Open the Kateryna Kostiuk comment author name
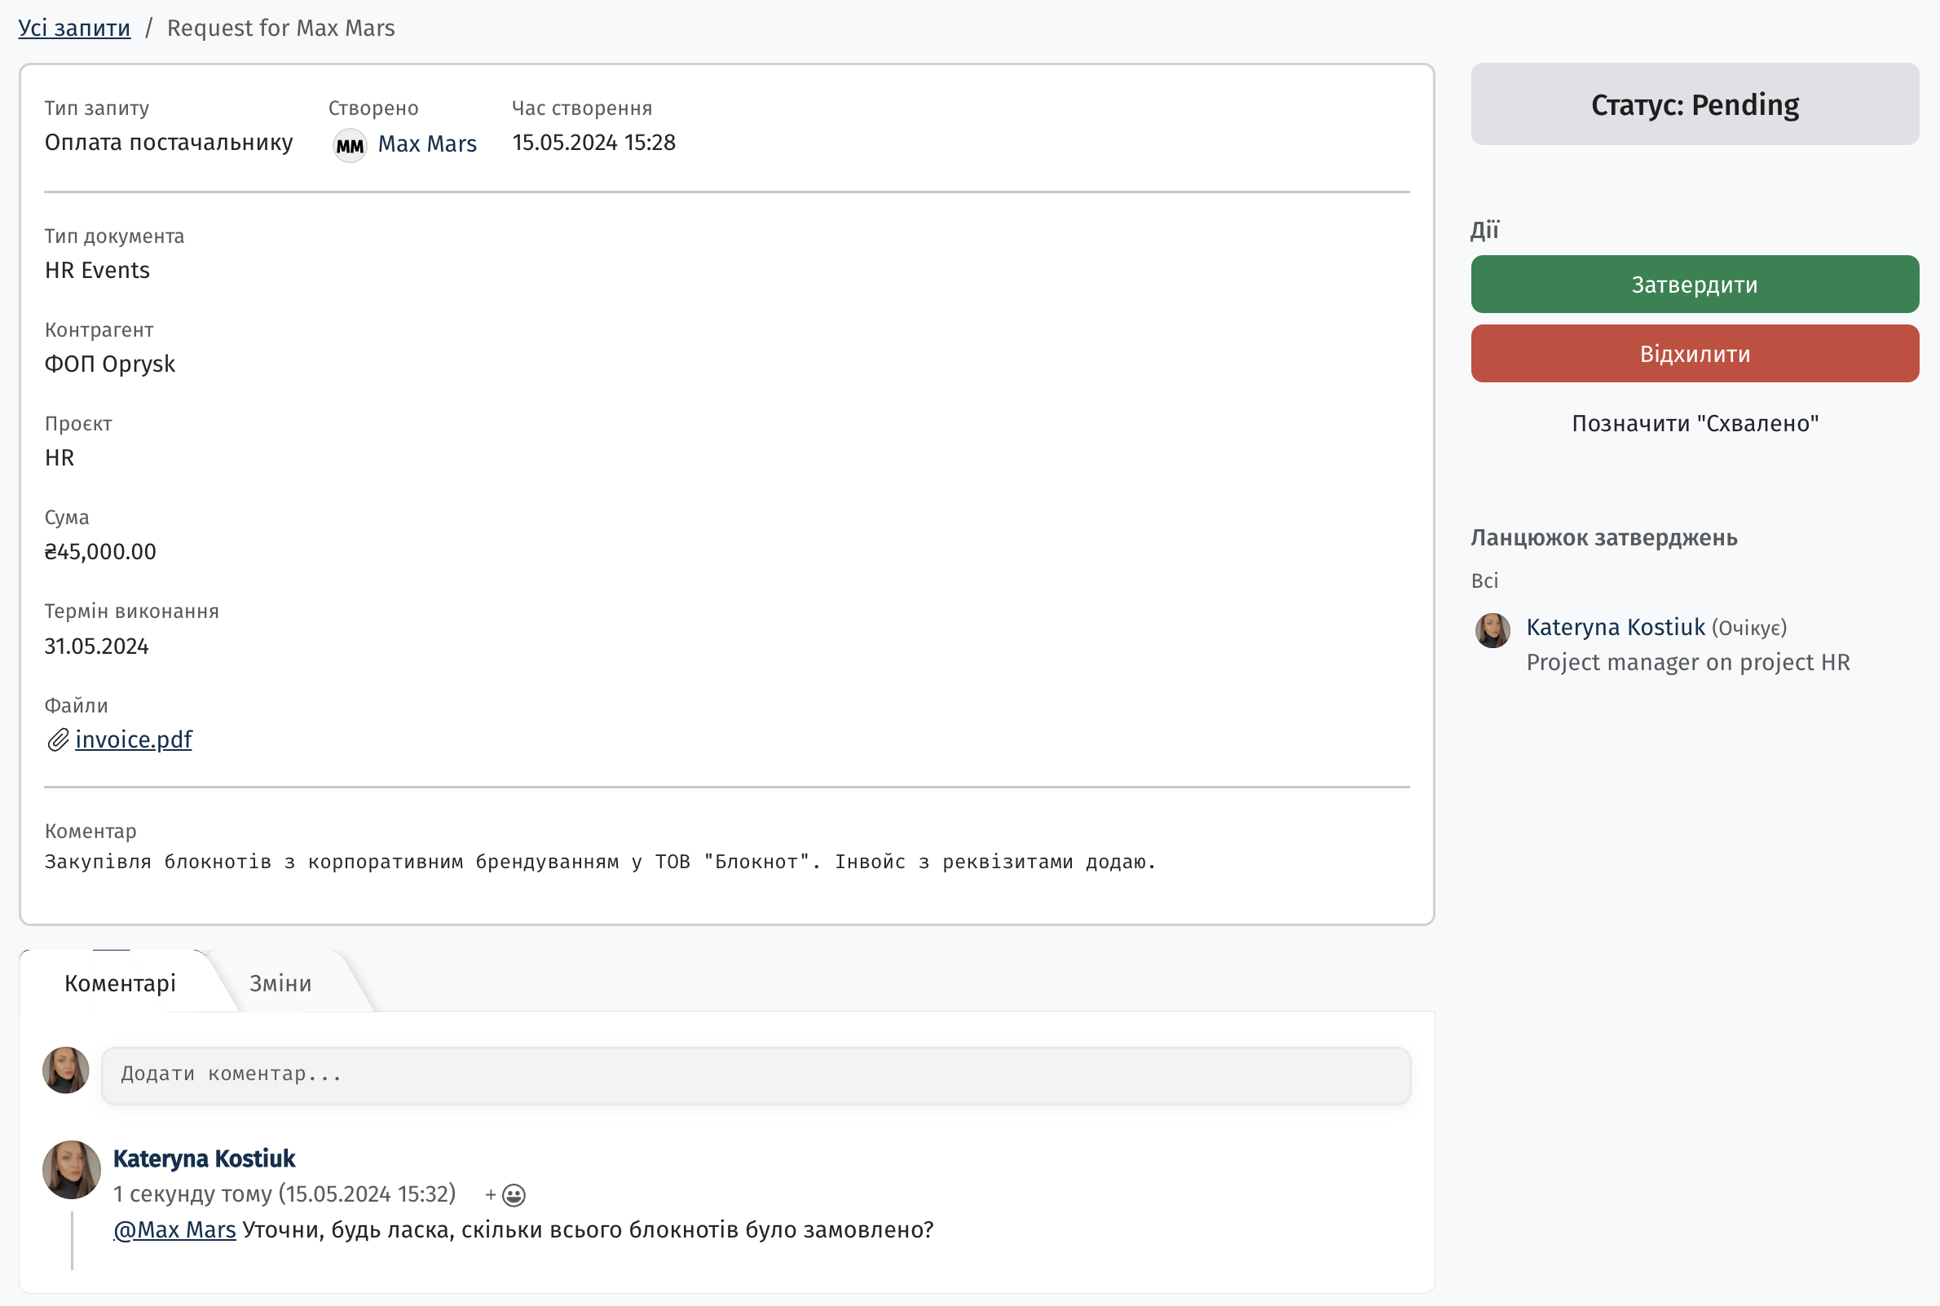This screenshot has width=1940, height=1306. point(204,1158)
